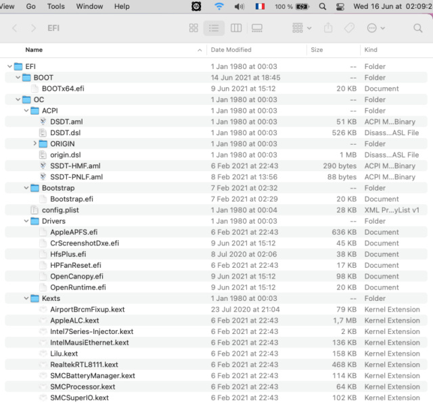Select the AppleAPFS.efi file
Image resolution: width=433 pixels, height=403 pixels.
74,232
